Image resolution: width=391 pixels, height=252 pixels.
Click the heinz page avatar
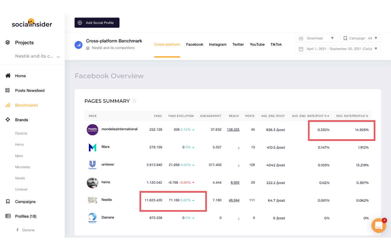coord(92,183)
